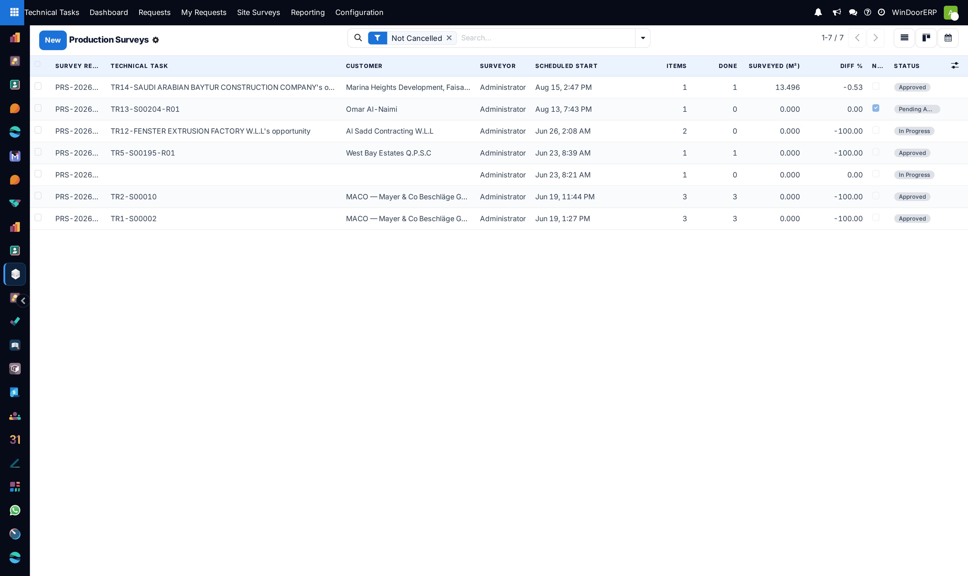Select the TR2-S00010 row checkbox

tap(38, 196)
